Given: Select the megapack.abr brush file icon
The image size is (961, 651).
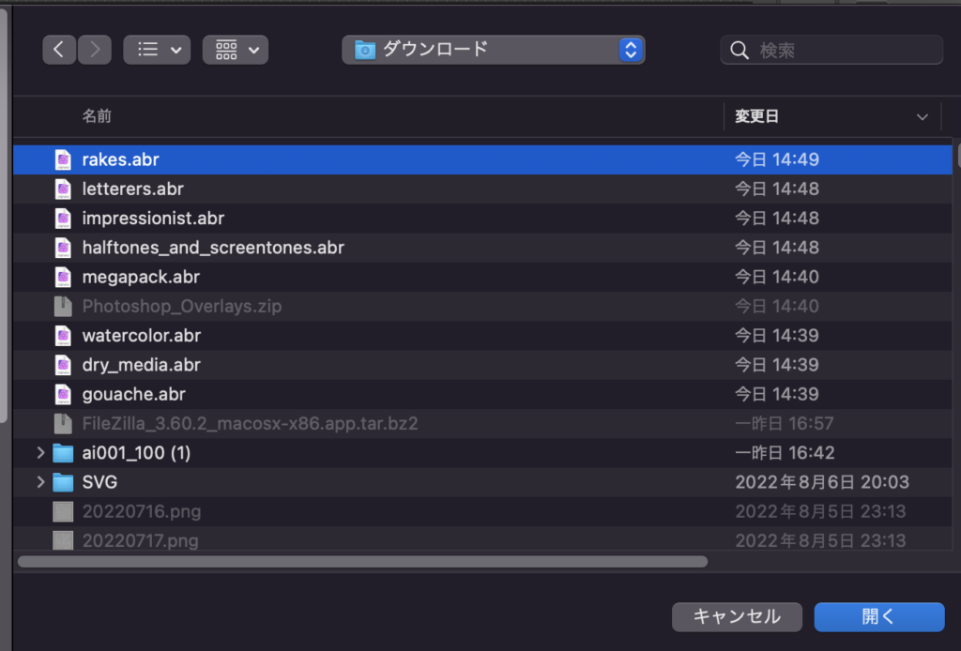Looking at the screenshot, I should 63,277.
